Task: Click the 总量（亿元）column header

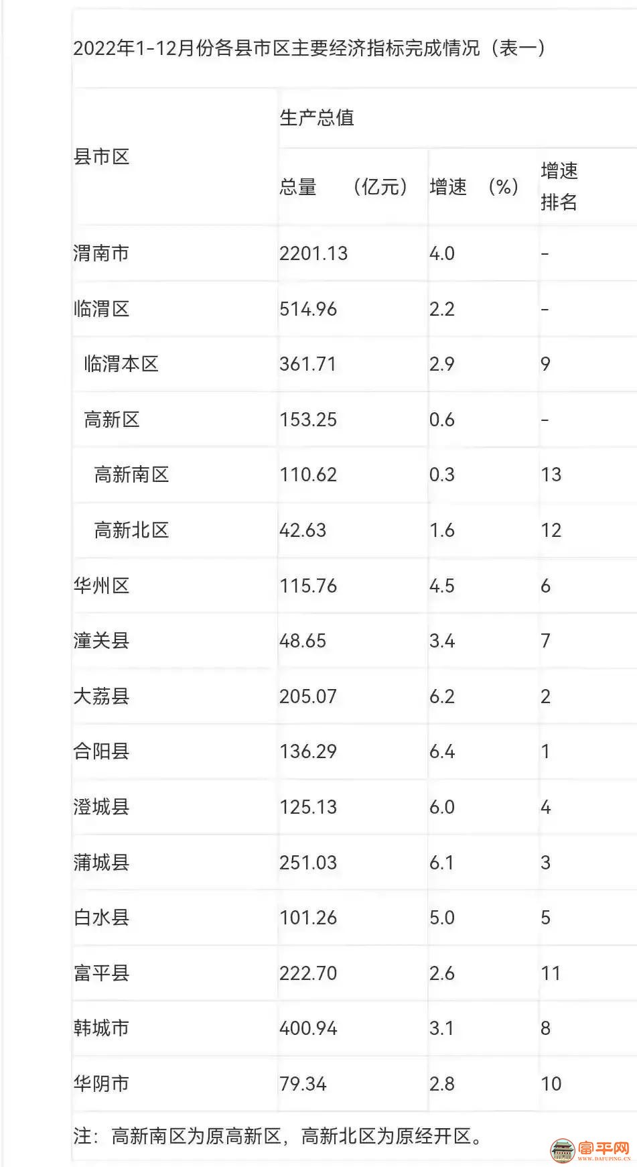Action: click(x=343, y=186)
